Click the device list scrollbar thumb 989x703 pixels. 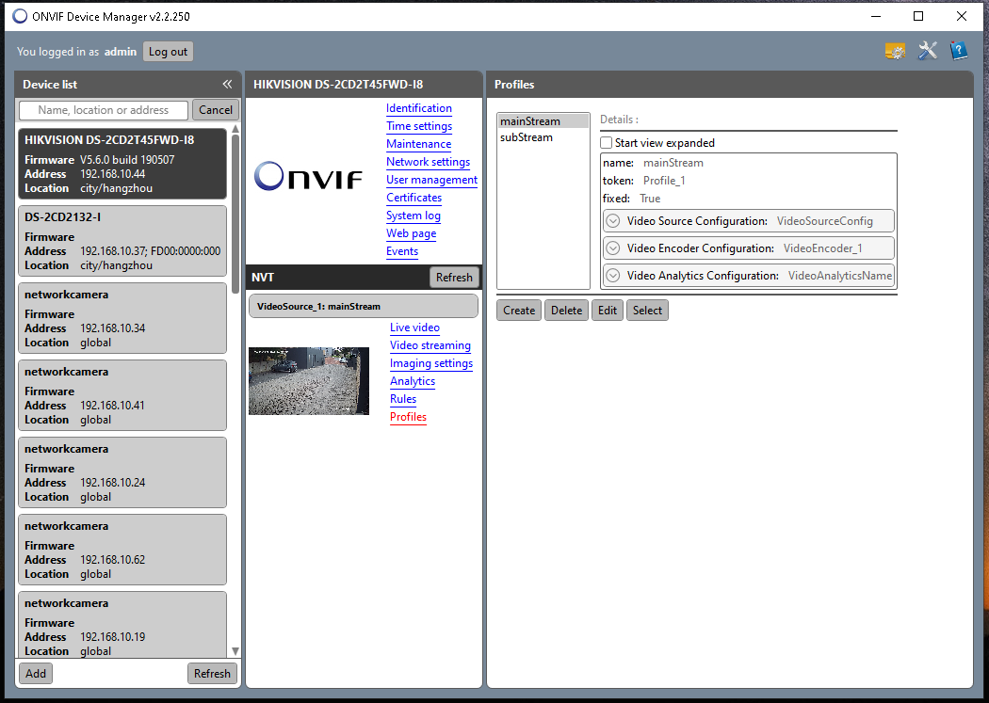235,215
